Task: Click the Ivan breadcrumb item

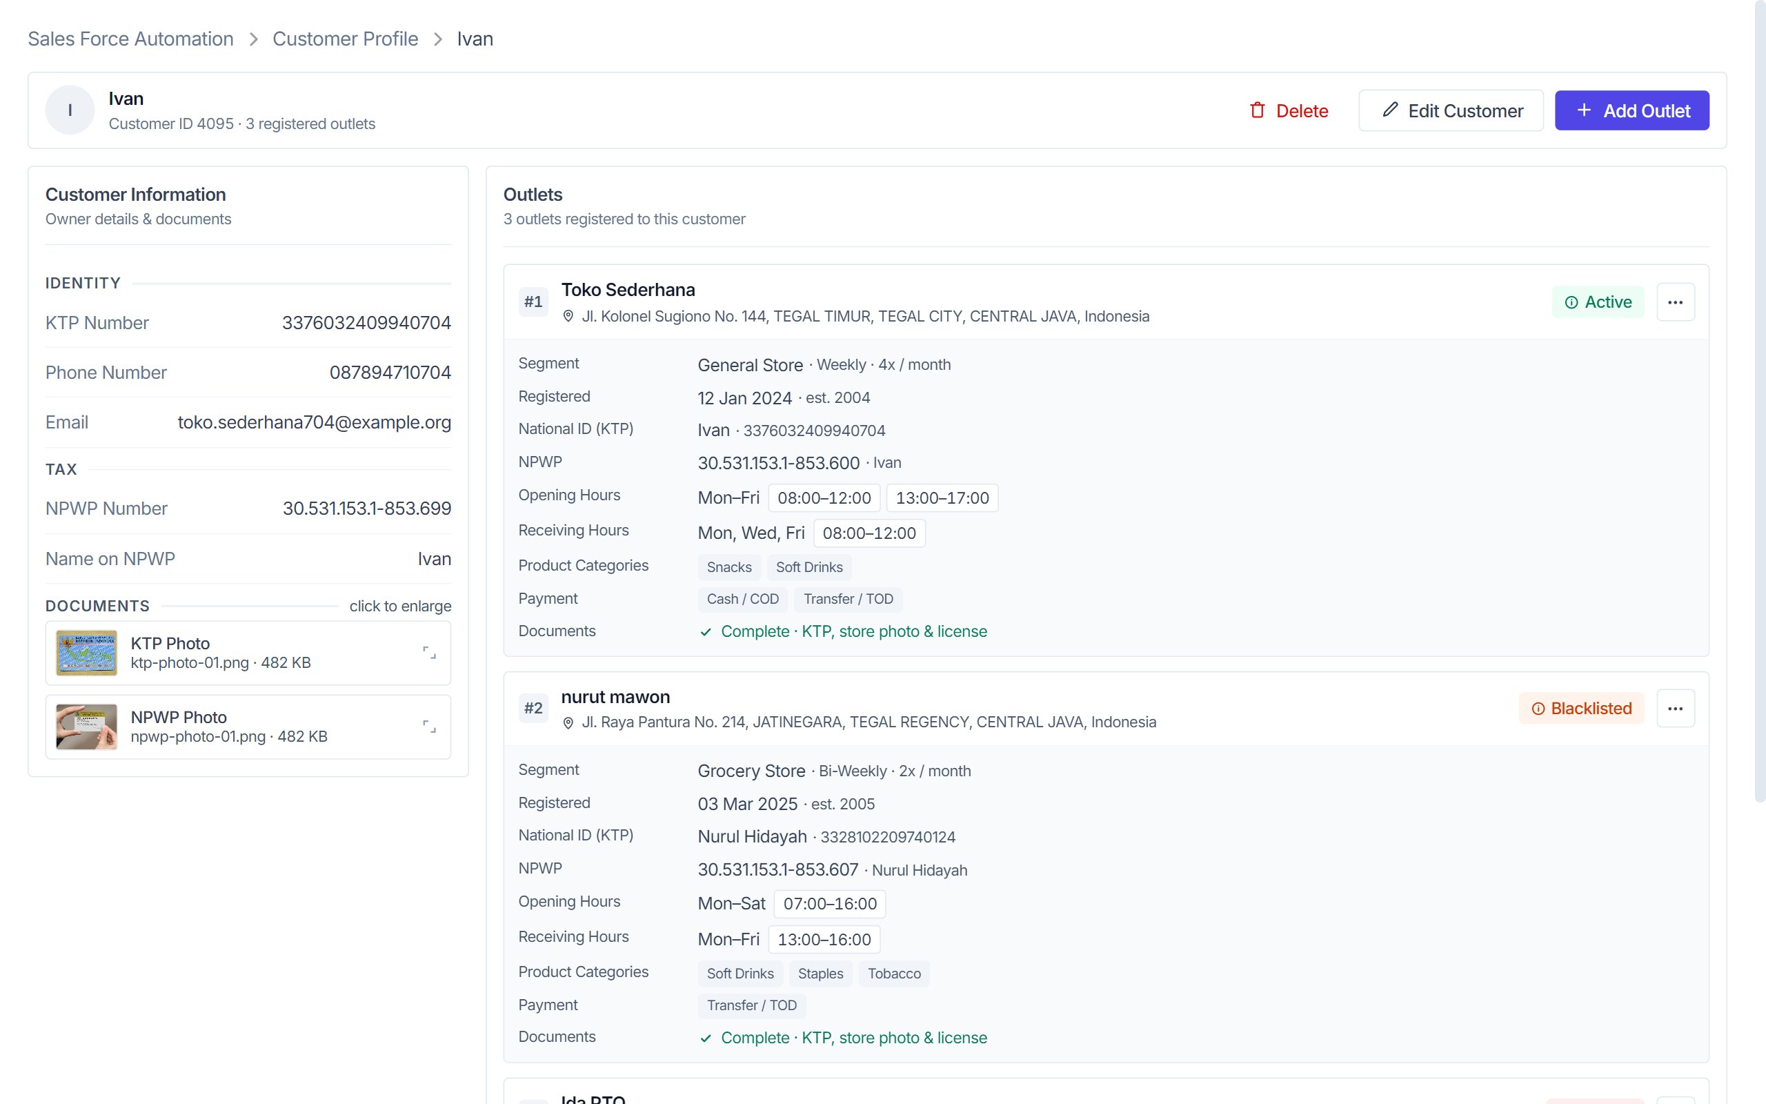Action: (x=475, y=39)
